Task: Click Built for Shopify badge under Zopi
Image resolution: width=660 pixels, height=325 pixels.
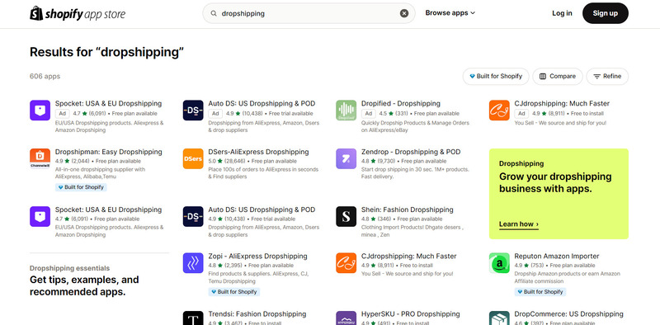Action: click(x=234, y=292)
